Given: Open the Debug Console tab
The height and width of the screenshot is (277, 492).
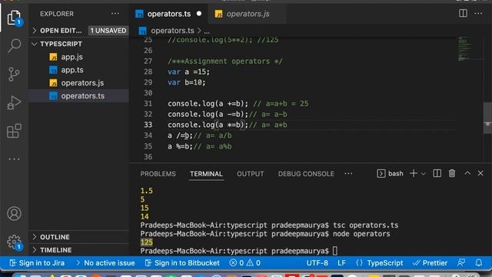Looking at the screenshot, I should [306, 174].
